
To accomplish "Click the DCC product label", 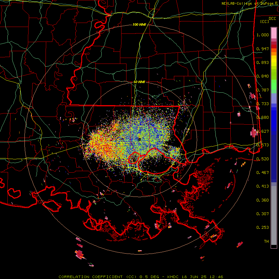I will tap(272, 19).
